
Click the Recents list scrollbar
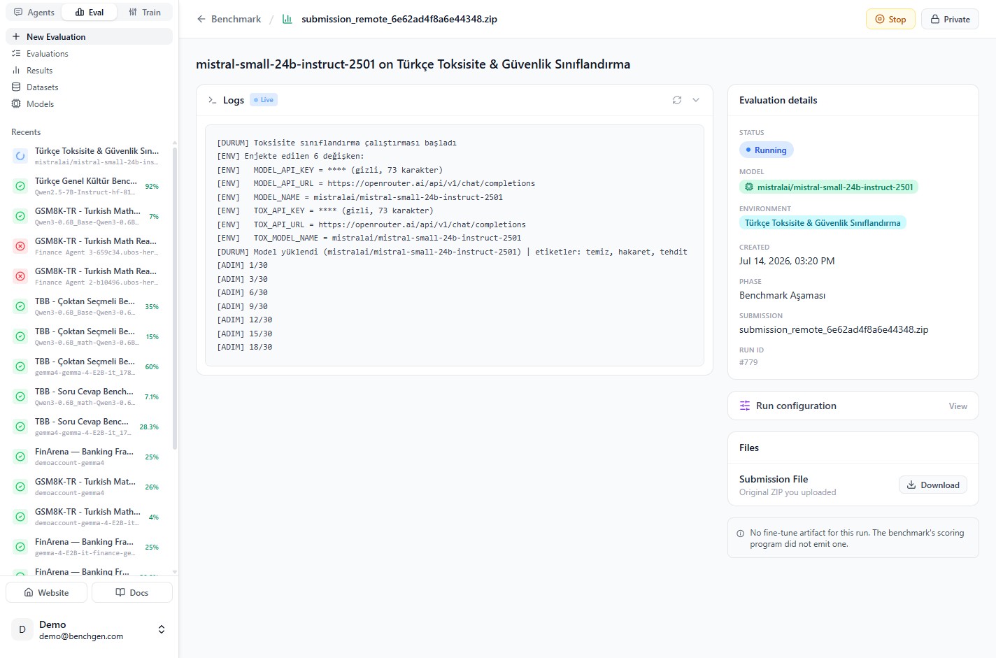coord(175,297)
